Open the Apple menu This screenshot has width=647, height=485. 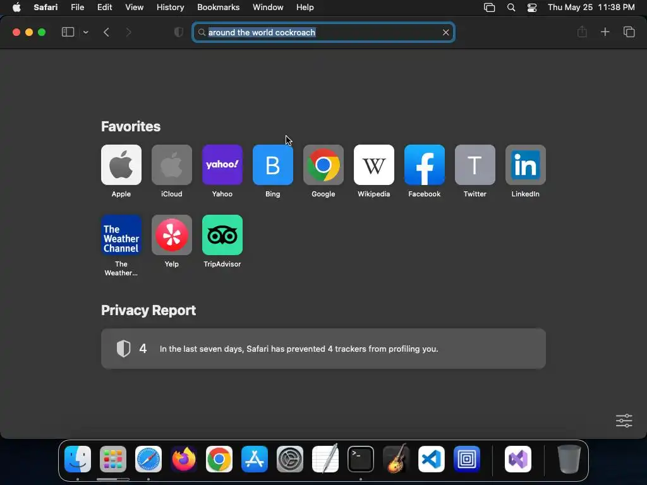point(16,8)
